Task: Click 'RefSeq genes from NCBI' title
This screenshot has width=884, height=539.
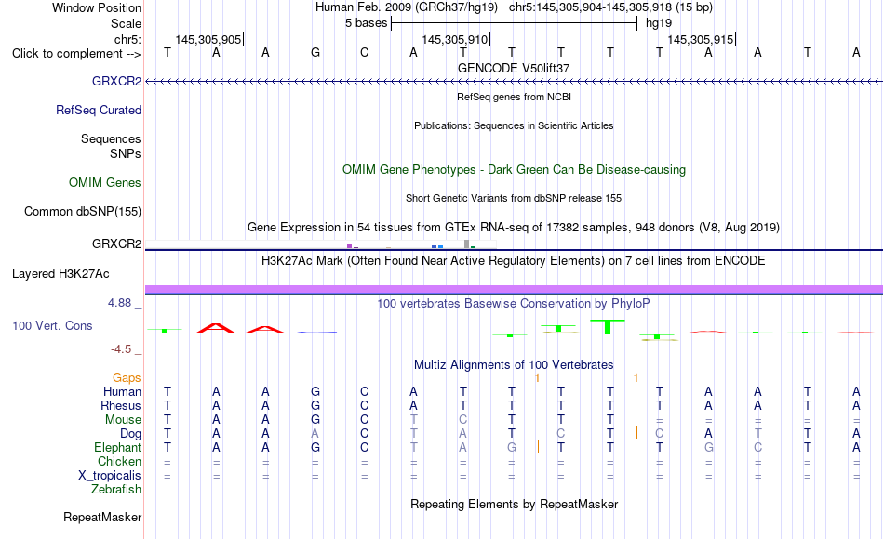Action: (514, 97)
